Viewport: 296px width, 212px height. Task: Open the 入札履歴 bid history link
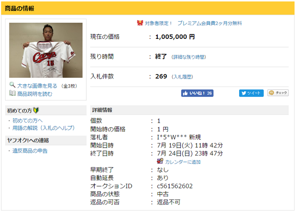183,77
